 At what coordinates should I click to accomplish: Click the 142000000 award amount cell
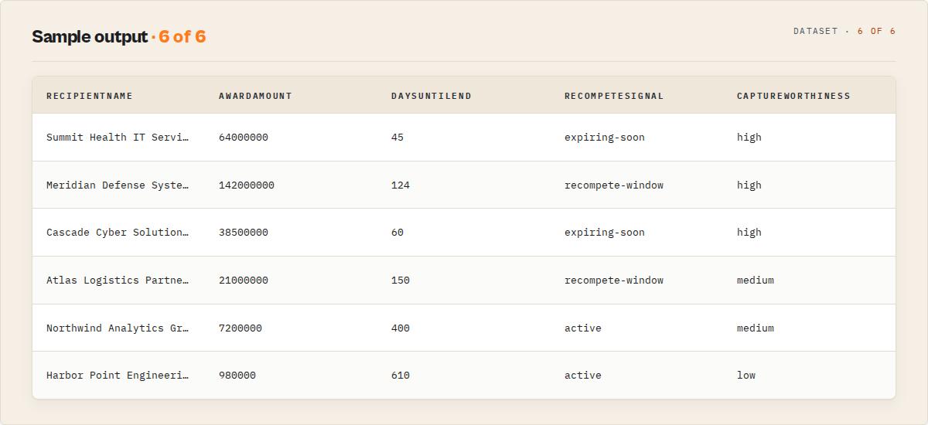[247, 185]
